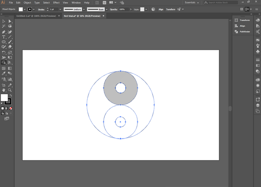Select the Selection tool arrow
261x187 pixels.
click(x=4, y=21)
